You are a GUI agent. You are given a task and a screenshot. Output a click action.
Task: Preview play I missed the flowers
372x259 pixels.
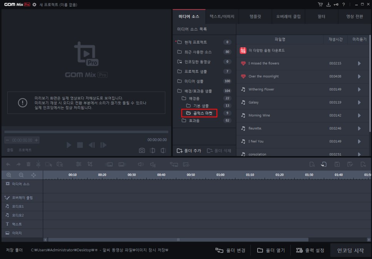coord(359,63)
